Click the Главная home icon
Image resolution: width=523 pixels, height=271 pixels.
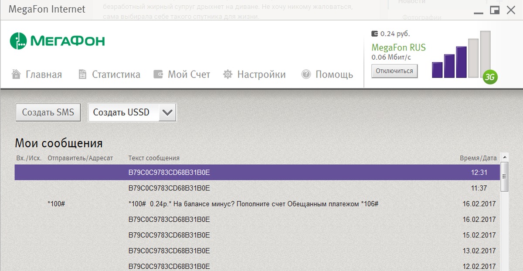point(17,75)
